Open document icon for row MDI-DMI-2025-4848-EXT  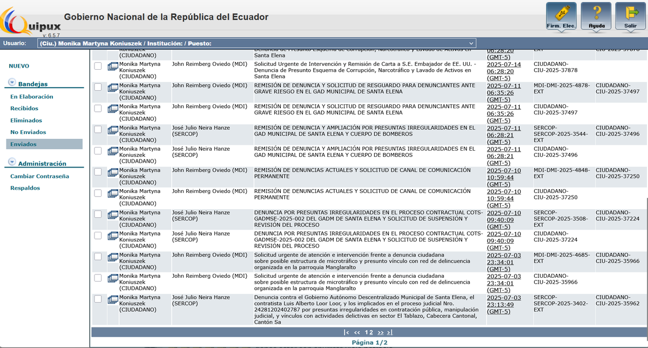coord(113,172)
